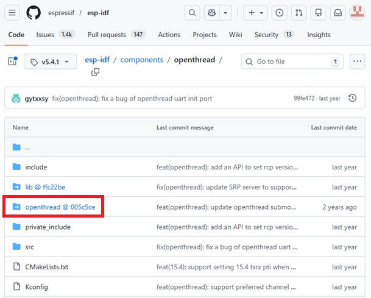371x298 pixels.
Task: Switch to the Pull requests tab
Action: coord(116,35)
